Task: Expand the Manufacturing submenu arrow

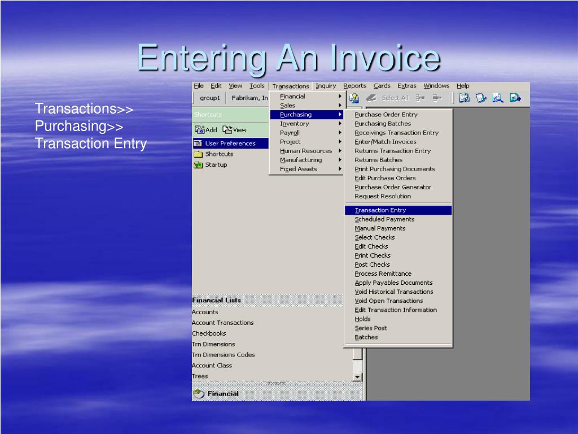Action: click(340, 160)
